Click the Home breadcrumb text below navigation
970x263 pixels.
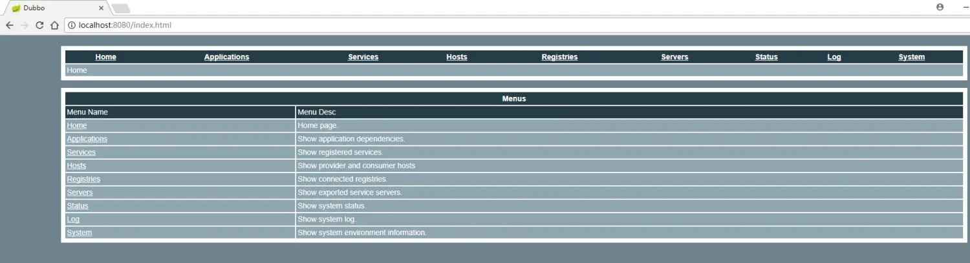coord(77,70)
